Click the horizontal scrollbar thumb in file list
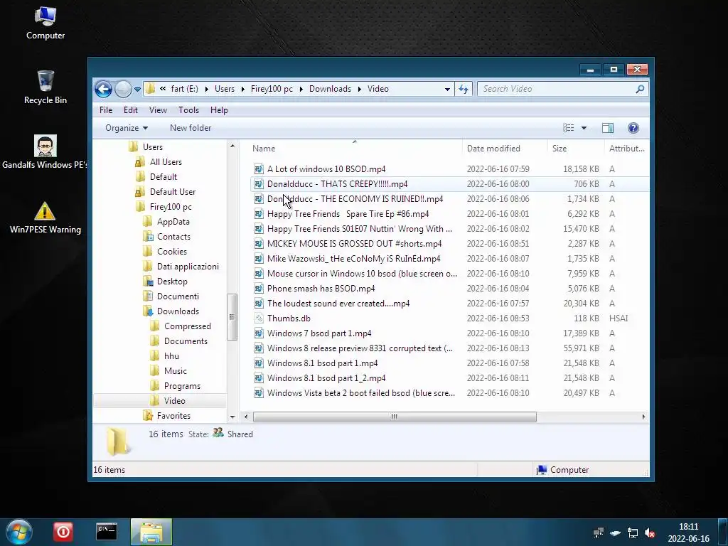The width and height of the screenshot is (728, 546). (x=395, y=417)
